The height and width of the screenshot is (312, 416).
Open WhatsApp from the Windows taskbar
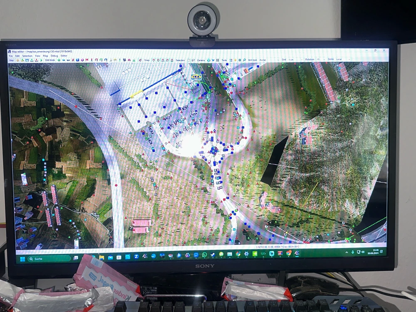[x=204, y=254]
